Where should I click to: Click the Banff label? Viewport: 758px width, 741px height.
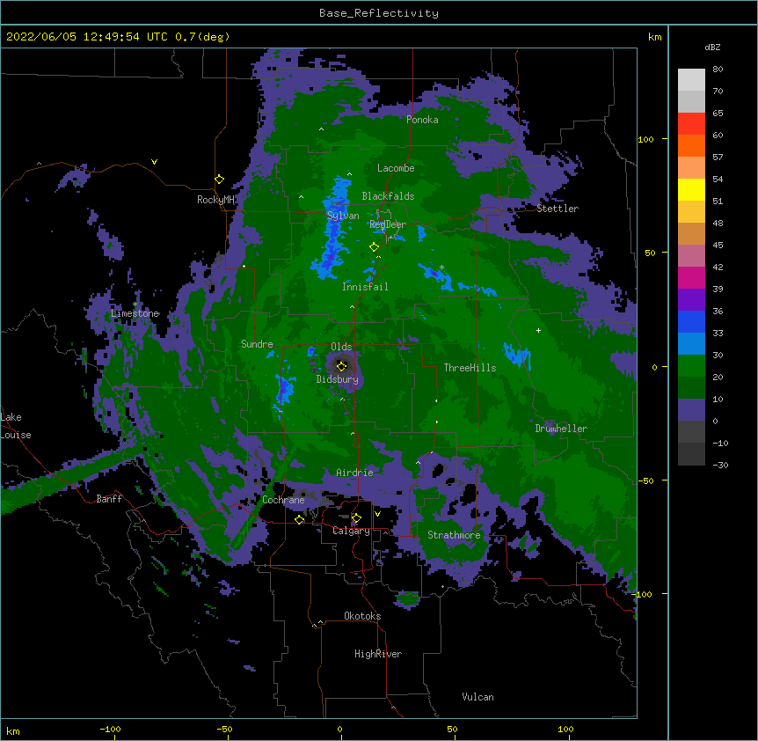pos(109,499)
